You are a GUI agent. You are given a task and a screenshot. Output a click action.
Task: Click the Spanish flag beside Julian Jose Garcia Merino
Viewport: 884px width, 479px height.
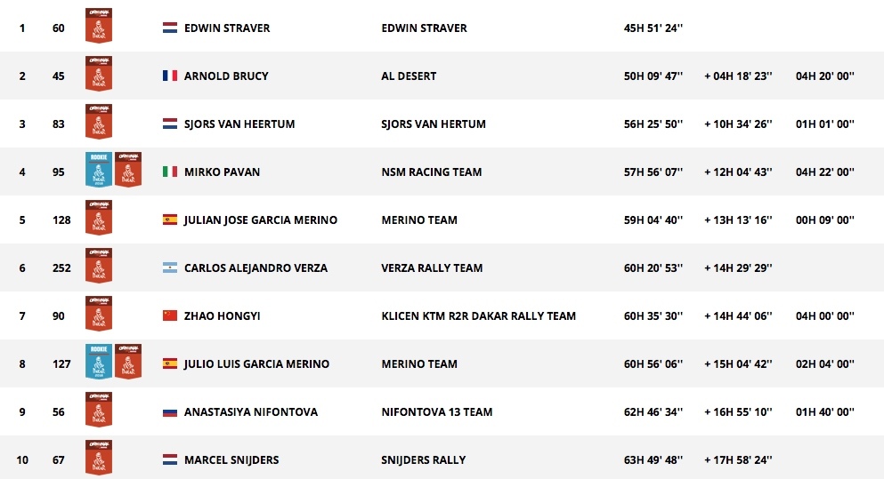click(x=170, y=220)
